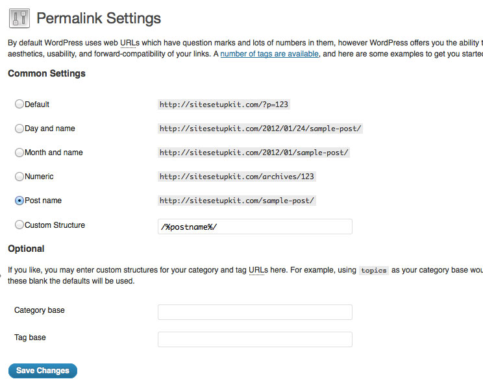Image resolution: width=483 pixels, height=392 pixels.
Task: Select the Default permalink radio button
Action: (19, 104)
